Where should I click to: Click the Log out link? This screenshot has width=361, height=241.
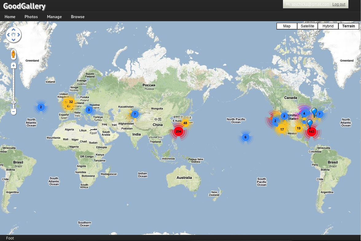[339, 4]
